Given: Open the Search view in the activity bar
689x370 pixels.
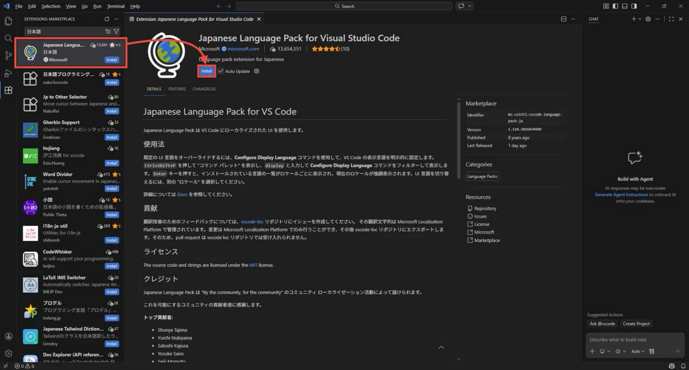Looking at the screenshot, I should pyautogui.click(x=8, y=38).
